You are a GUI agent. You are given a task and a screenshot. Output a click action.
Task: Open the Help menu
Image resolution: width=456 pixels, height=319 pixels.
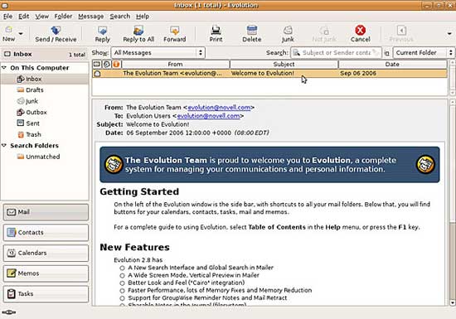143,17
